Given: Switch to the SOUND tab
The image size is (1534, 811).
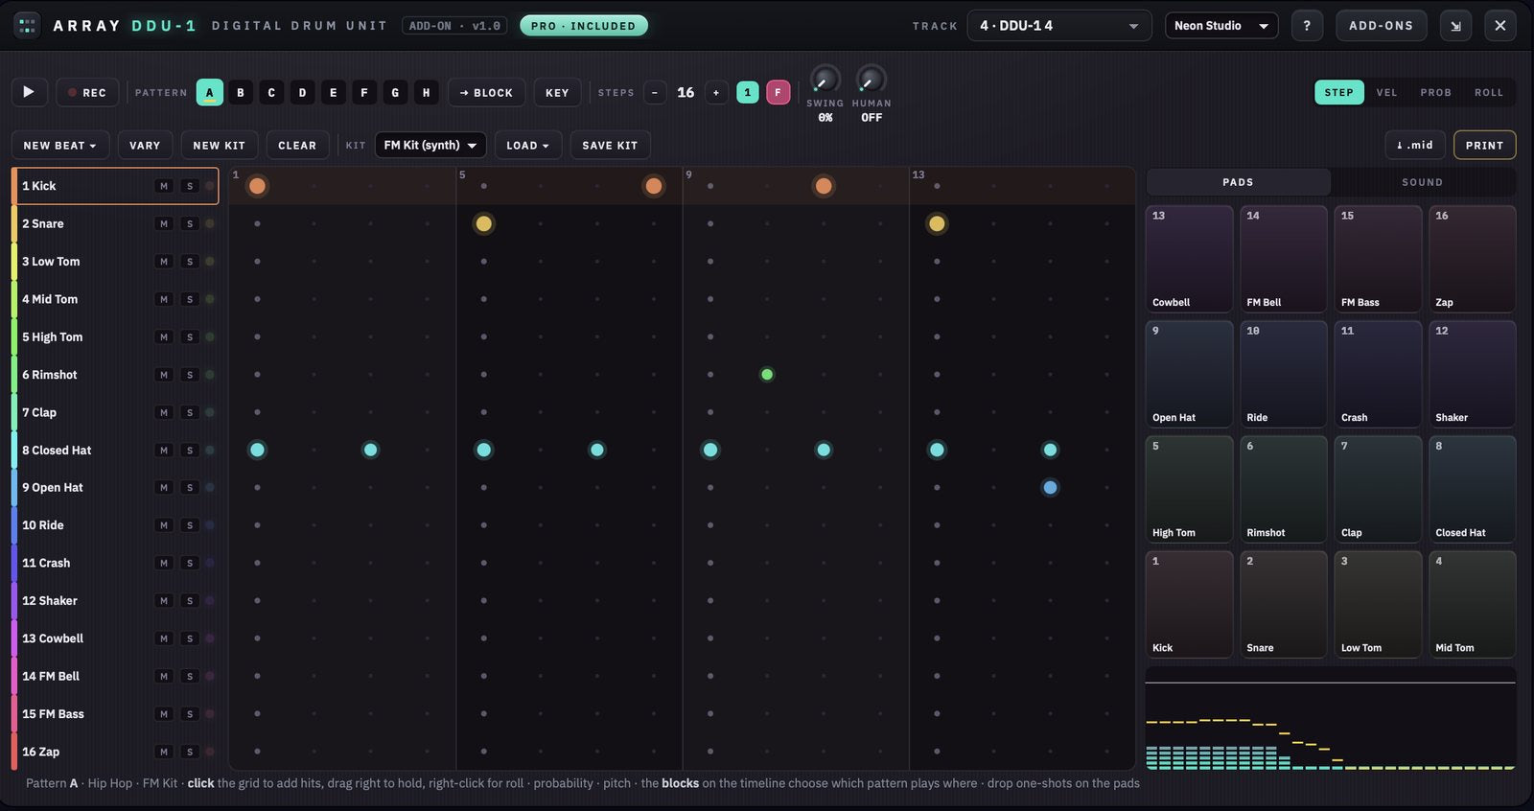Looking at the screenshot, I should coord(1422,182).
